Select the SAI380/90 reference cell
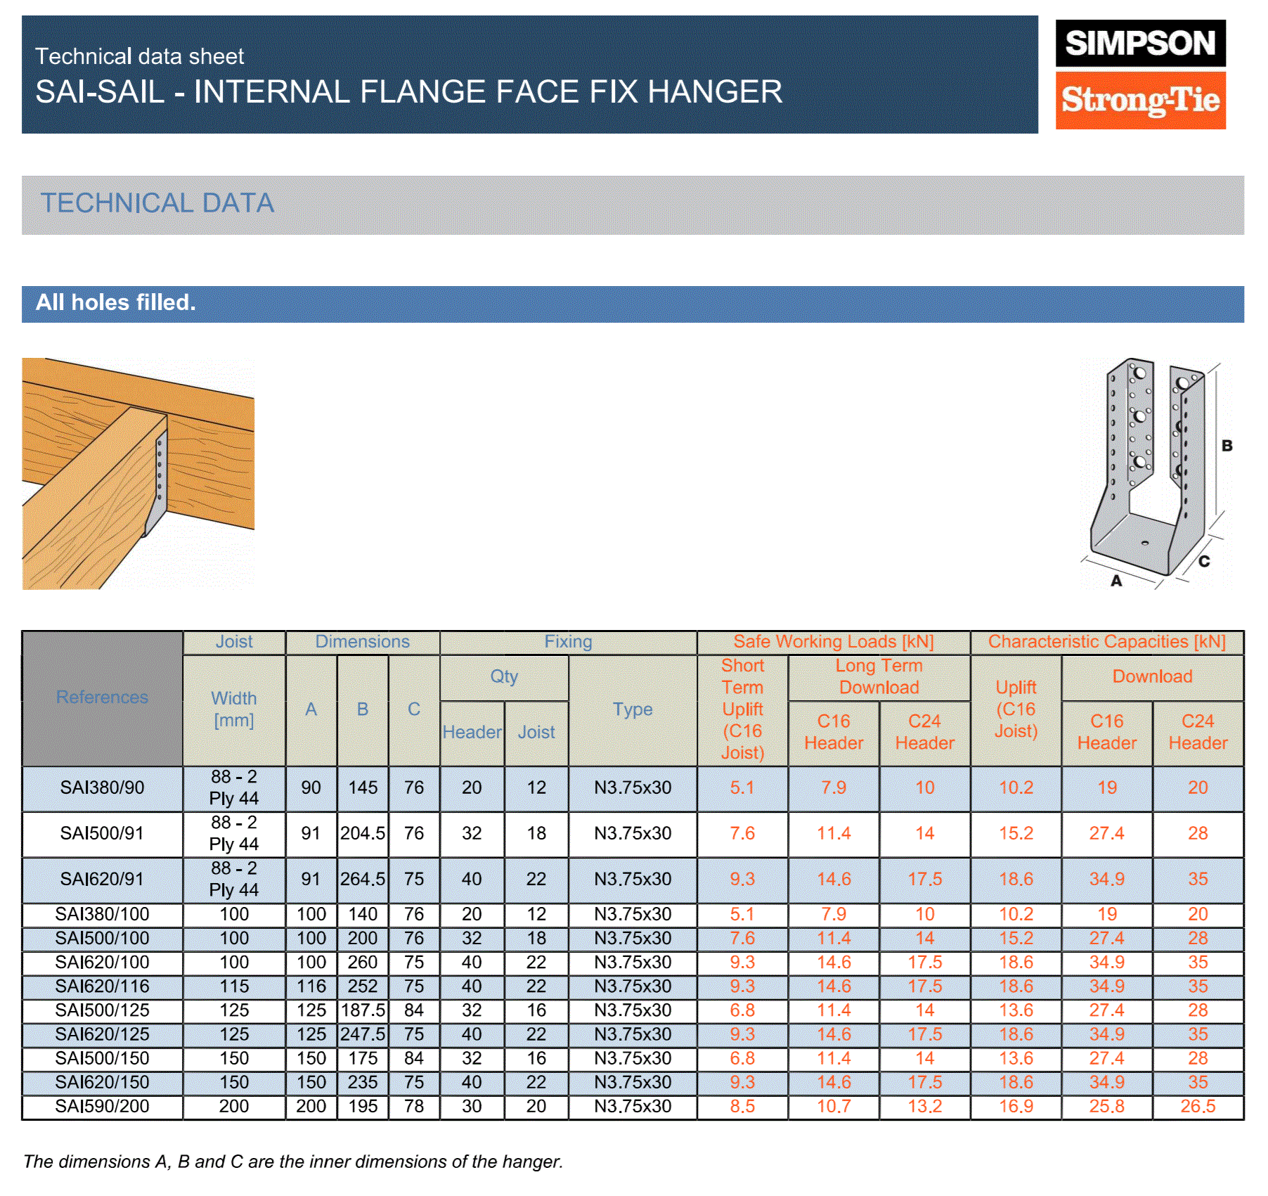 (x=102, y=787)
